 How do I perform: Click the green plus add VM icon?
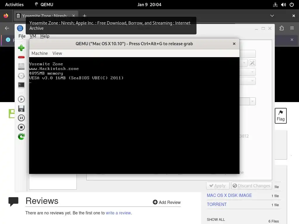pos(21,48)
